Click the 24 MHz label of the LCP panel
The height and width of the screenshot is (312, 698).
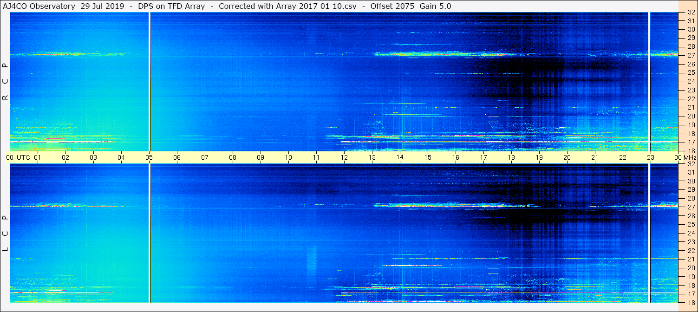tap(691, 233)
